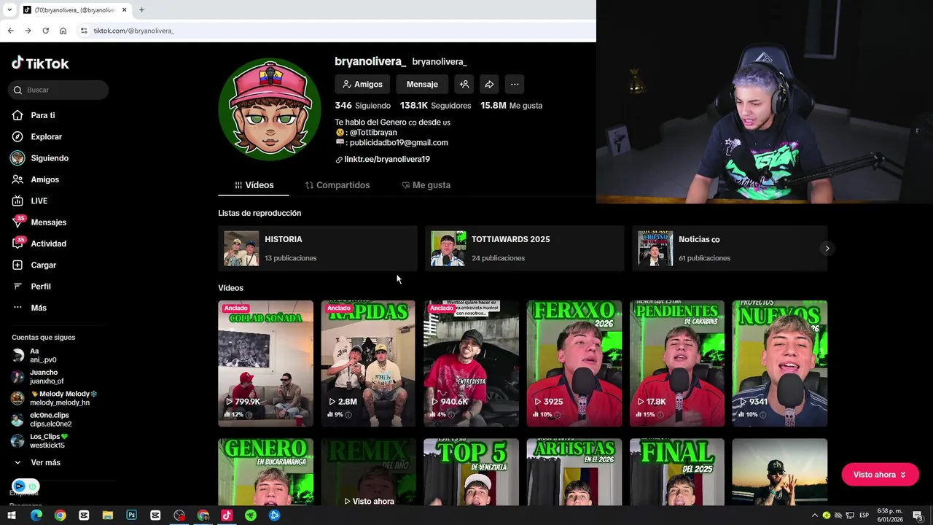Open TikTok app icon in taskbar
Viewport: 933px width, 525px height.
(227, 516)
